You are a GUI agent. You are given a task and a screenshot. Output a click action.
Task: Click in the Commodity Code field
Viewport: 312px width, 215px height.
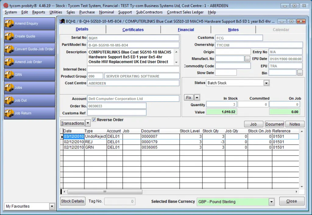coord(233,66)
